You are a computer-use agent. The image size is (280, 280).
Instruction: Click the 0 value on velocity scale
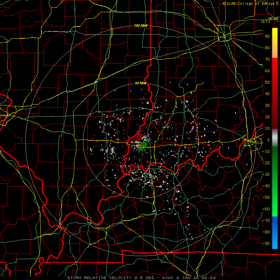click(x=268, y=140)
